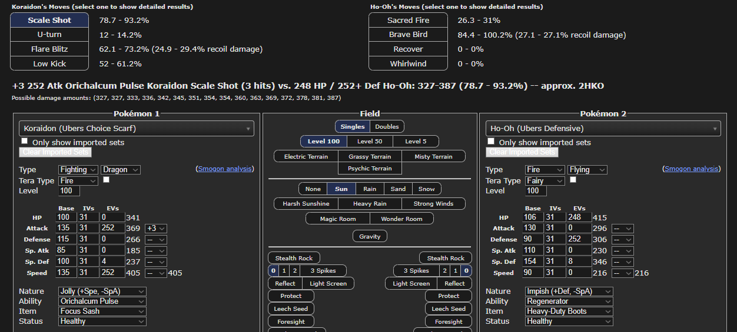Select Koraidon's Flare Blitz move
Viewport: 737px width, 332px height.
[49, 49]
